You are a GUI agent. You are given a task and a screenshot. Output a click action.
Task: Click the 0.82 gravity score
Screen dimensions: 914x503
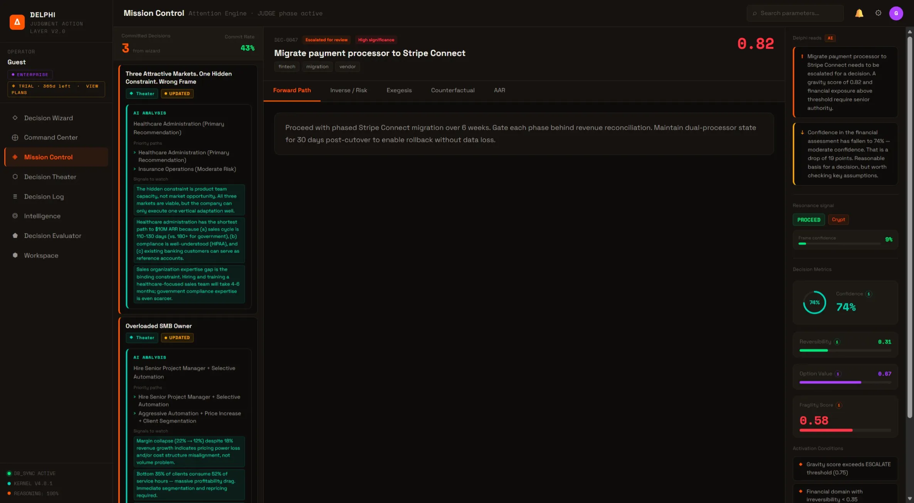click(755, 44)
